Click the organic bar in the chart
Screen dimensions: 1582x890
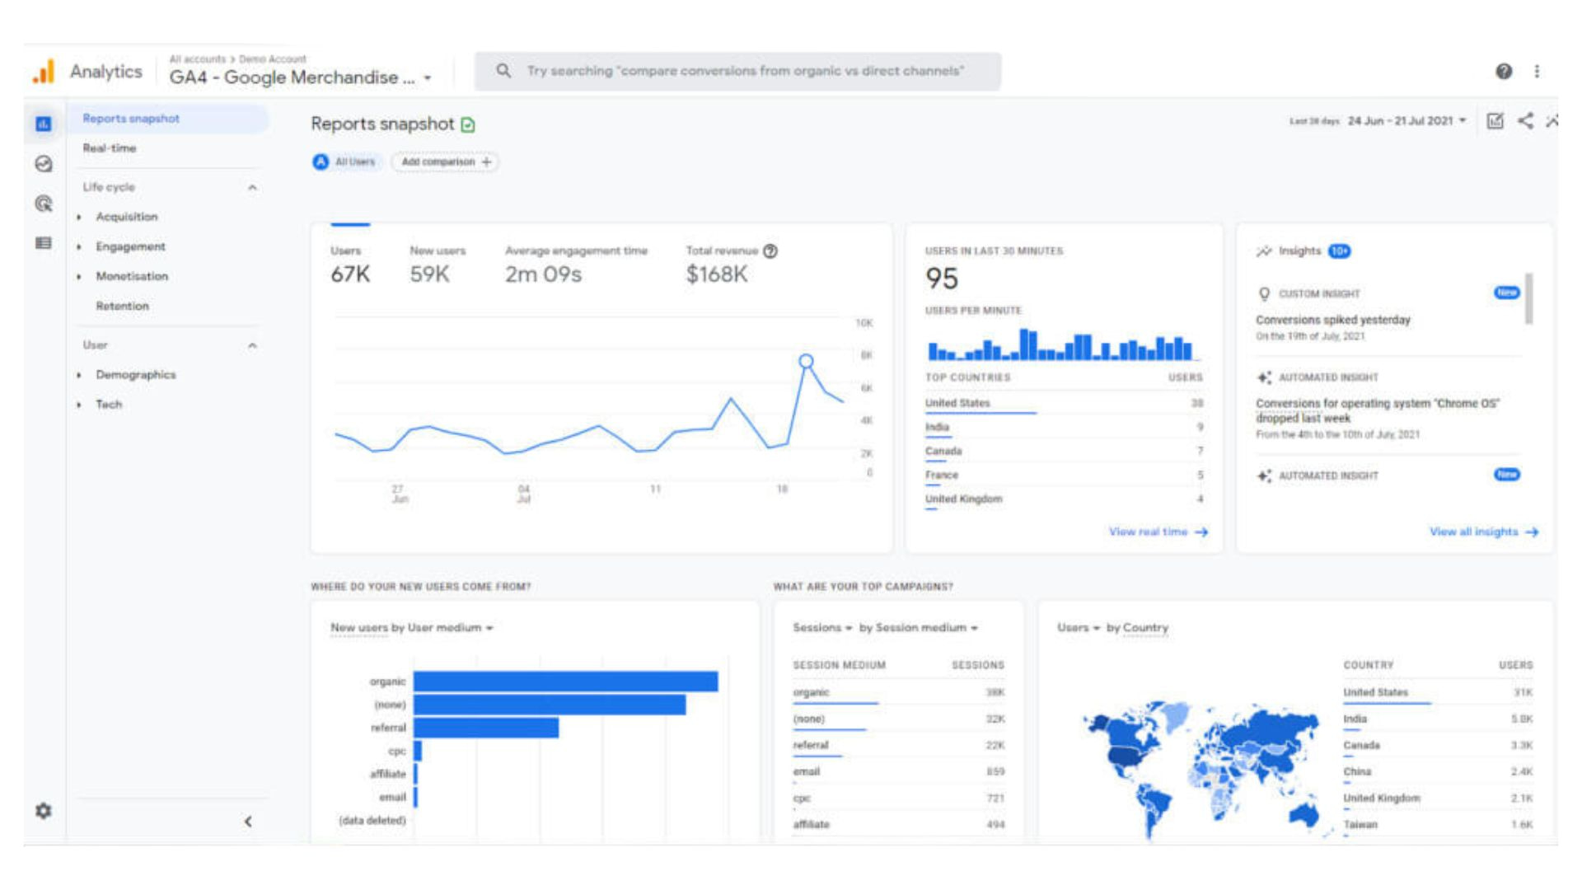tap(565, 682)
